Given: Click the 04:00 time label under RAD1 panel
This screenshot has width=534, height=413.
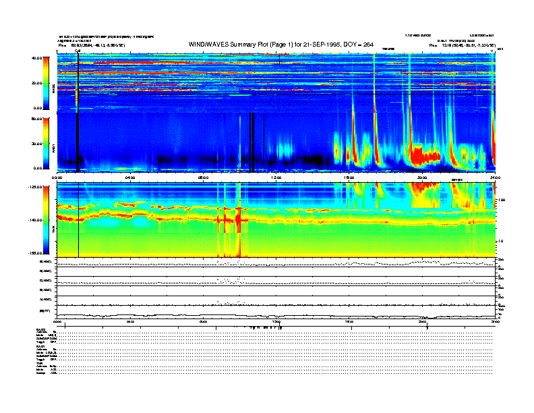Looking at the screenshot, I should (130, 177).
